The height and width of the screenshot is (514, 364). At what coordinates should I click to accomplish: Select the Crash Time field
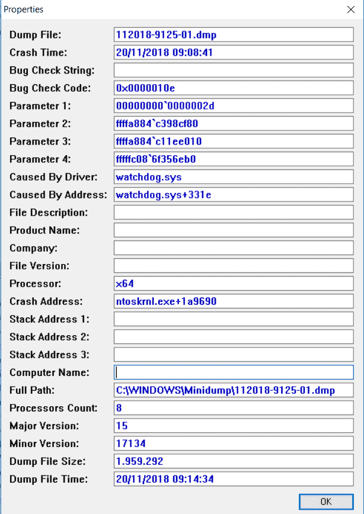pyautogui.click(x=234, y=53)
